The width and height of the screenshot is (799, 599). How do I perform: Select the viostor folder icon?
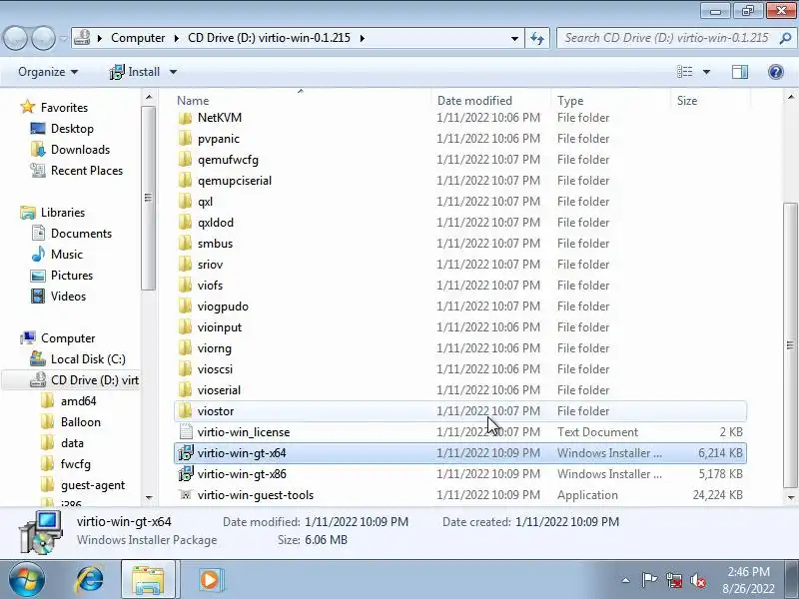(x=186, y=410)
